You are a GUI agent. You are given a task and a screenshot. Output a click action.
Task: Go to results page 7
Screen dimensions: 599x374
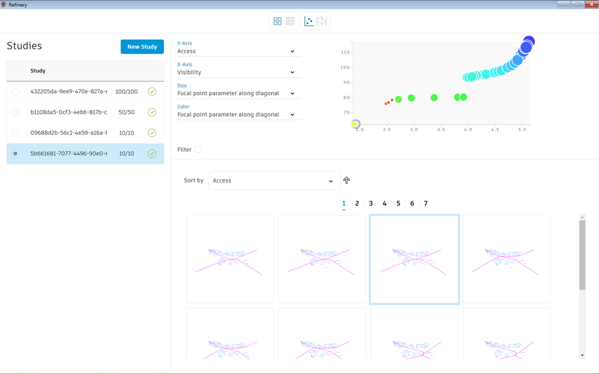point(425,203)
